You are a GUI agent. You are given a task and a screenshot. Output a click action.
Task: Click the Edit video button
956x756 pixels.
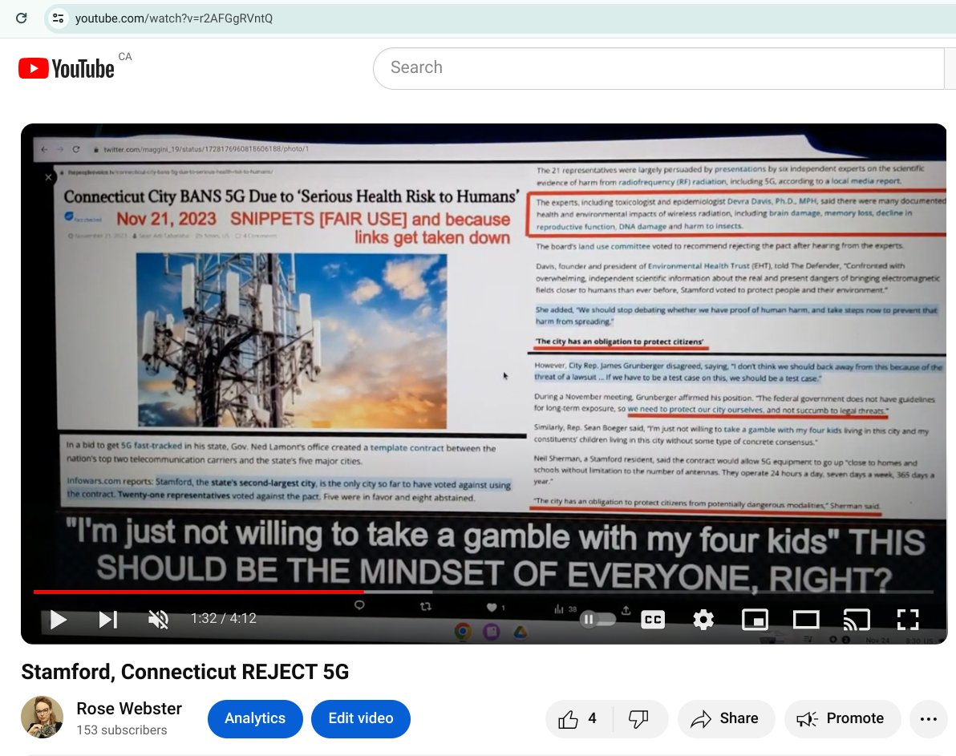[360, 719]
